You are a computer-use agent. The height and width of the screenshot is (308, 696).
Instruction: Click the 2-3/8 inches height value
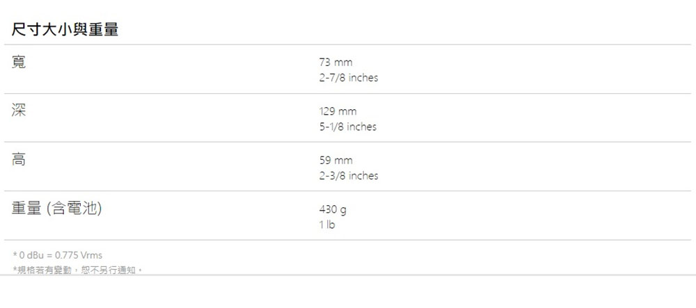[x=349, y=175]
